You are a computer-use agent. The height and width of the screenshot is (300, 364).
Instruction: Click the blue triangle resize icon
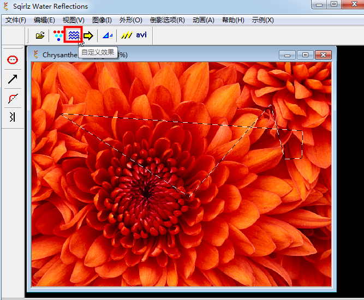[108, 35]
